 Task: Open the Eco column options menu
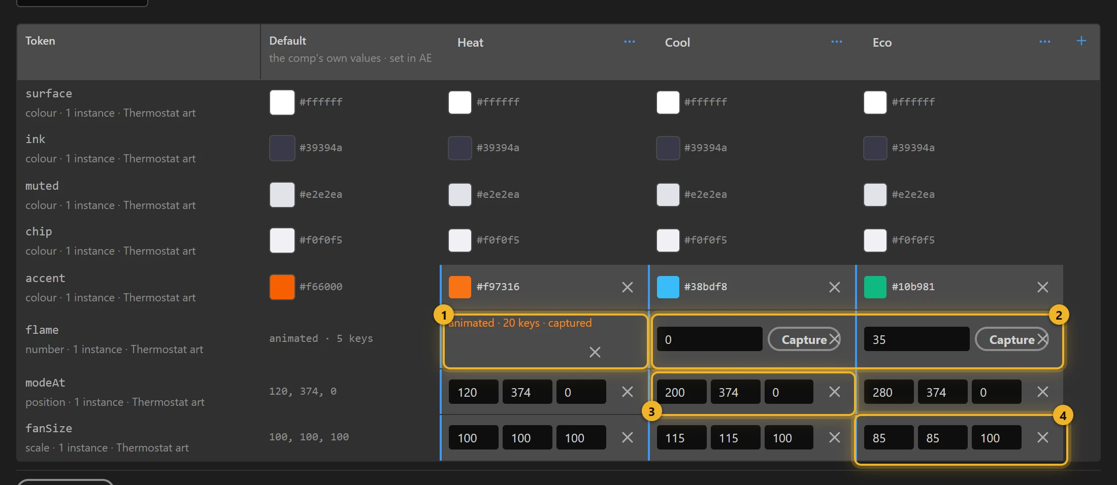point(1045,42)
